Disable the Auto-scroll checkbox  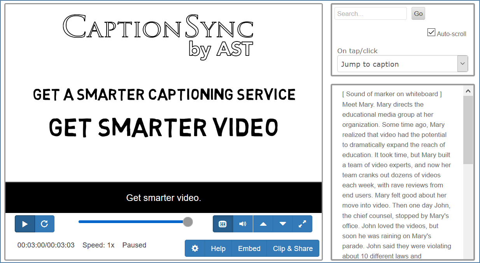(431, 33)
